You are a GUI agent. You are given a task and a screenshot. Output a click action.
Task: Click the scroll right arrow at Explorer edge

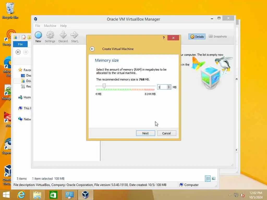[x=236, y=150]
